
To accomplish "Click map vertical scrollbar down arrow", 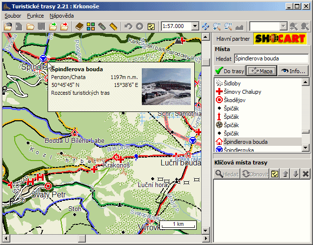I will 206,231.
